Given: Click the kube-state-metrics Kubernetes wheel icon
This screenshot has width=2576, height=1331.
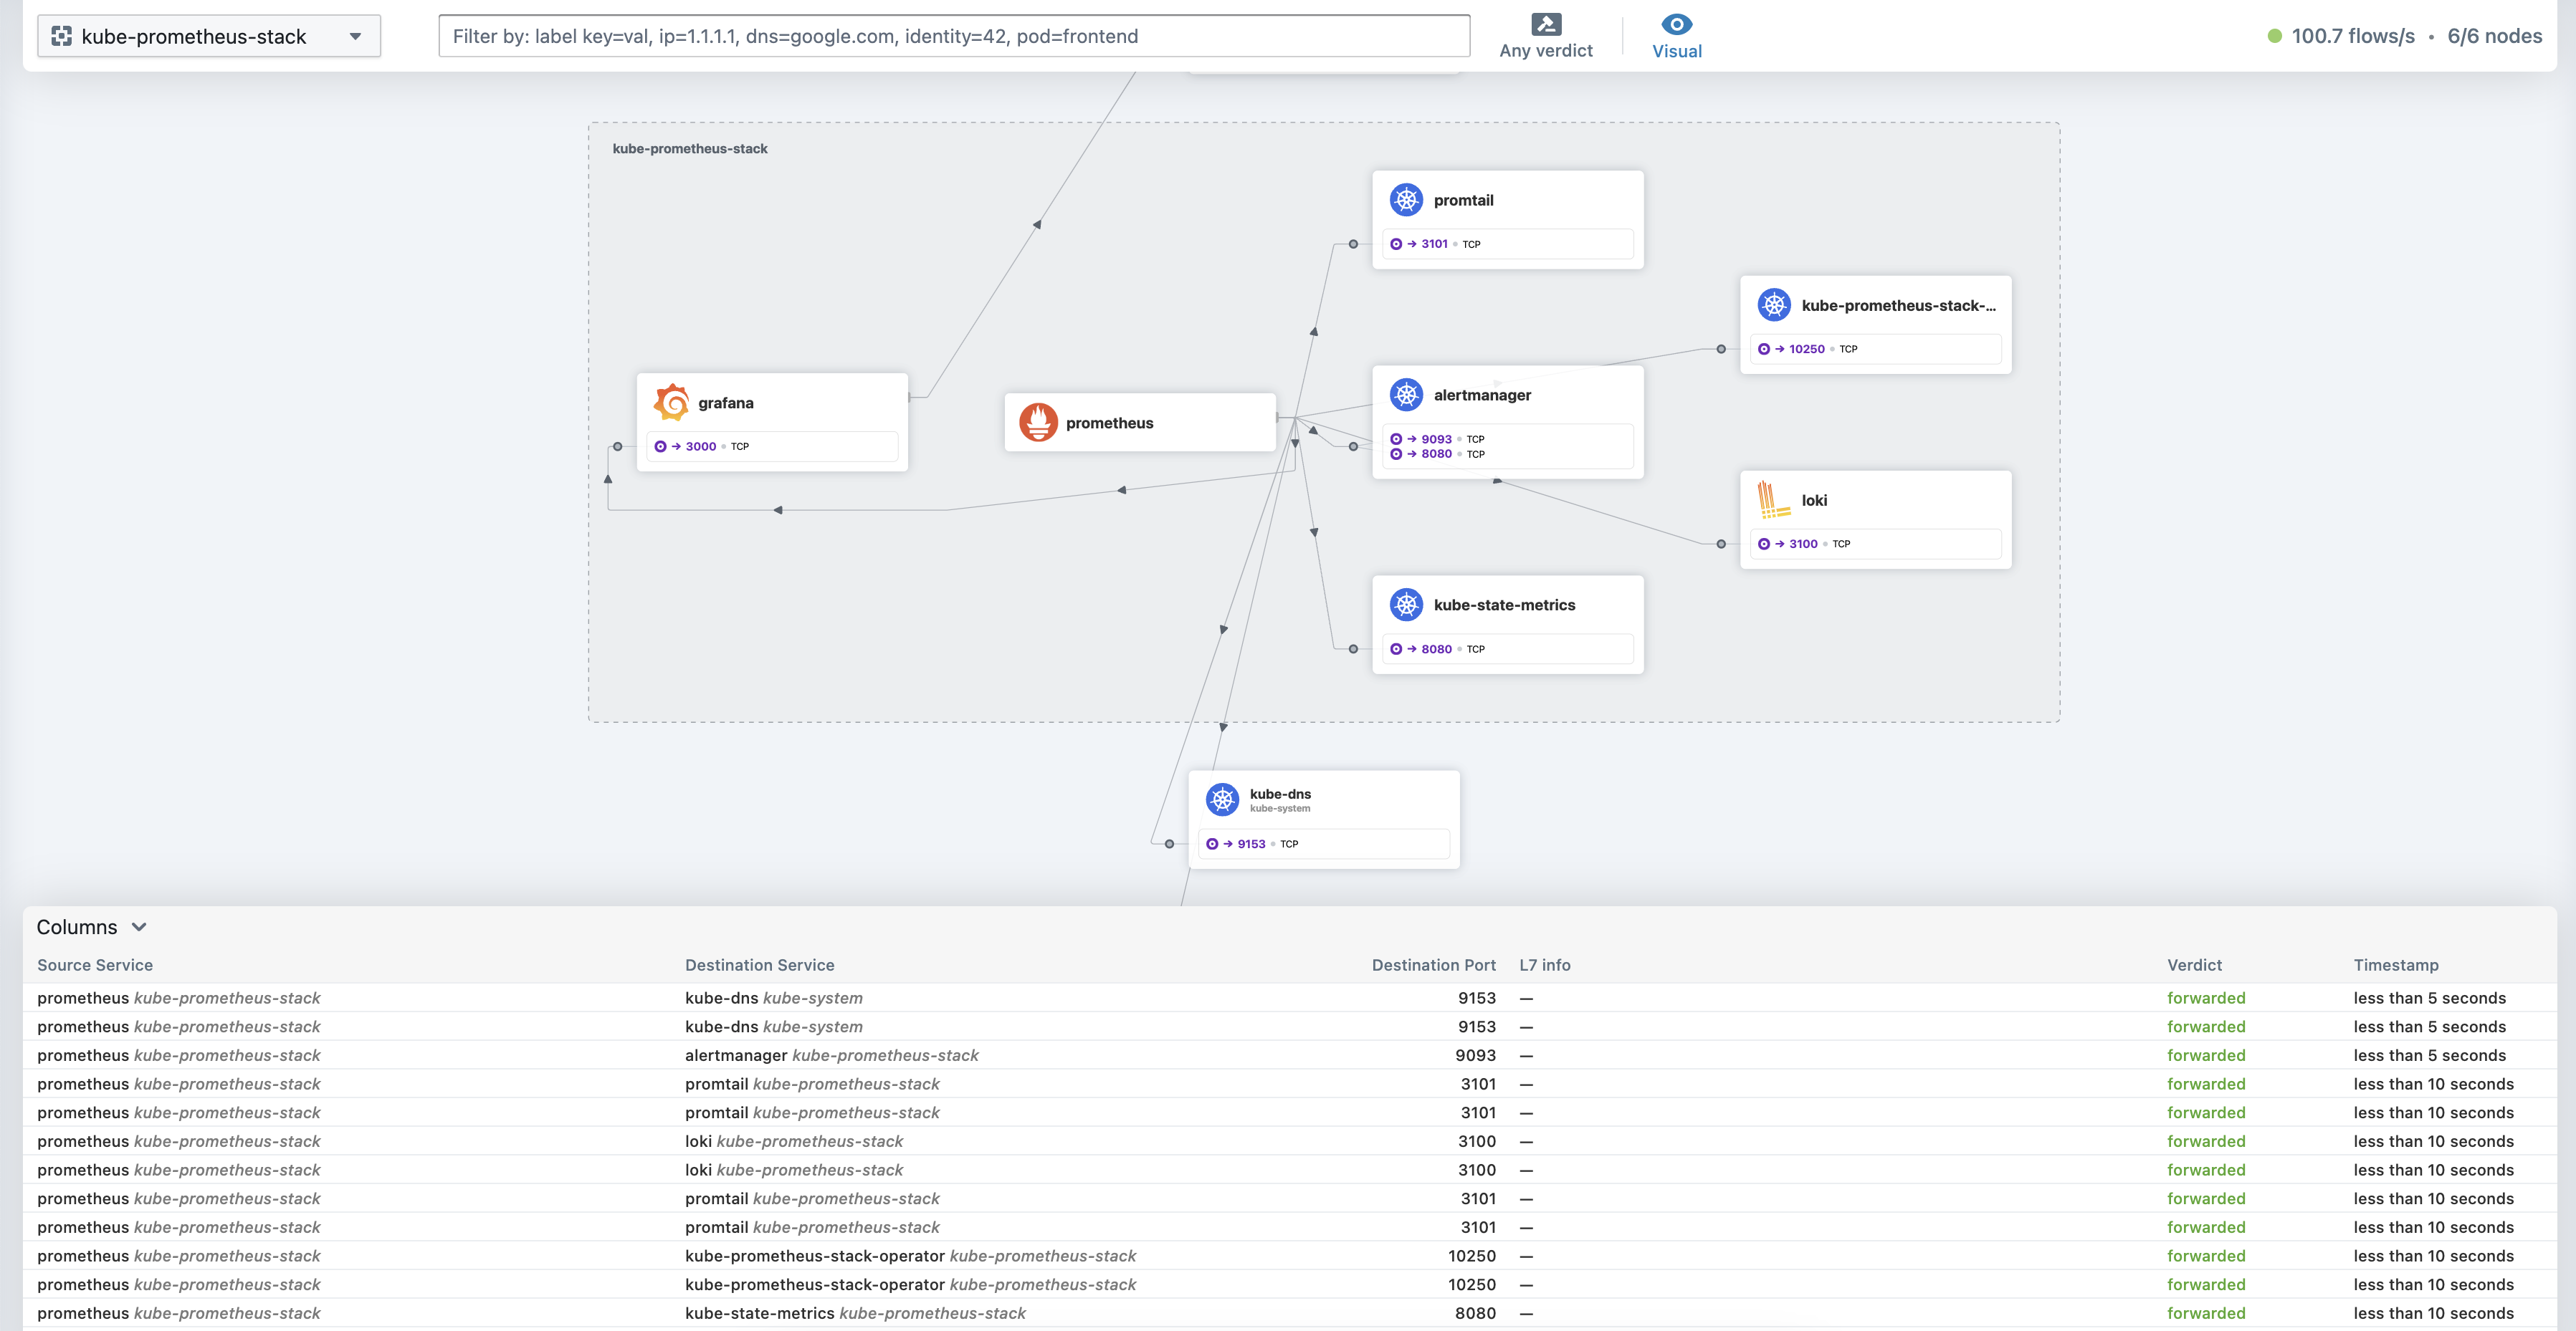Looking at the screenshot, I should 1406,605.
